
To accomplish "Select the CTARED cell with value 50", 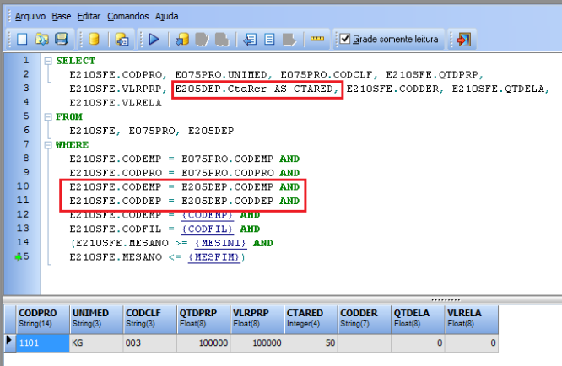I will [x=311, y=342].
